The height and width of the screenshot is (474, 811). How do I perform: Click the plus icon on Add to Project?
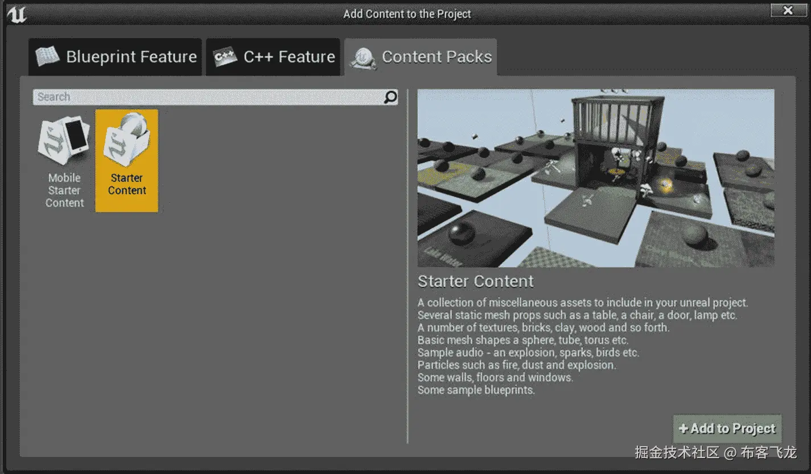point(684,430)
